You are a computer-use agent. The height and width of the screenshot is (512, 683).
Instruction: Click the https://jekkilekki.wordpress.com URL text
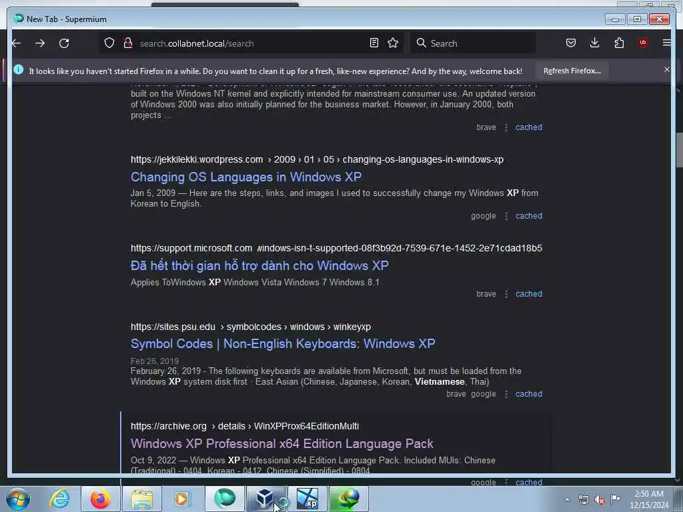point(197,159)
